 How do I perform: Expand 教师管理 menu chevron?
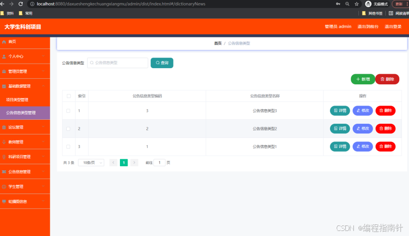click(x=44, y=141)
